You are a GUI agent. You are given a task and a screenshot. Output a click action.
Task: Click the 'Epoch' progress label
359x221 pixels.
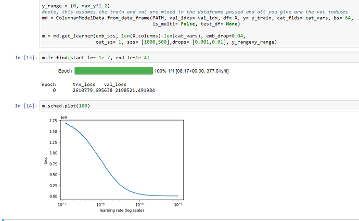65,71
